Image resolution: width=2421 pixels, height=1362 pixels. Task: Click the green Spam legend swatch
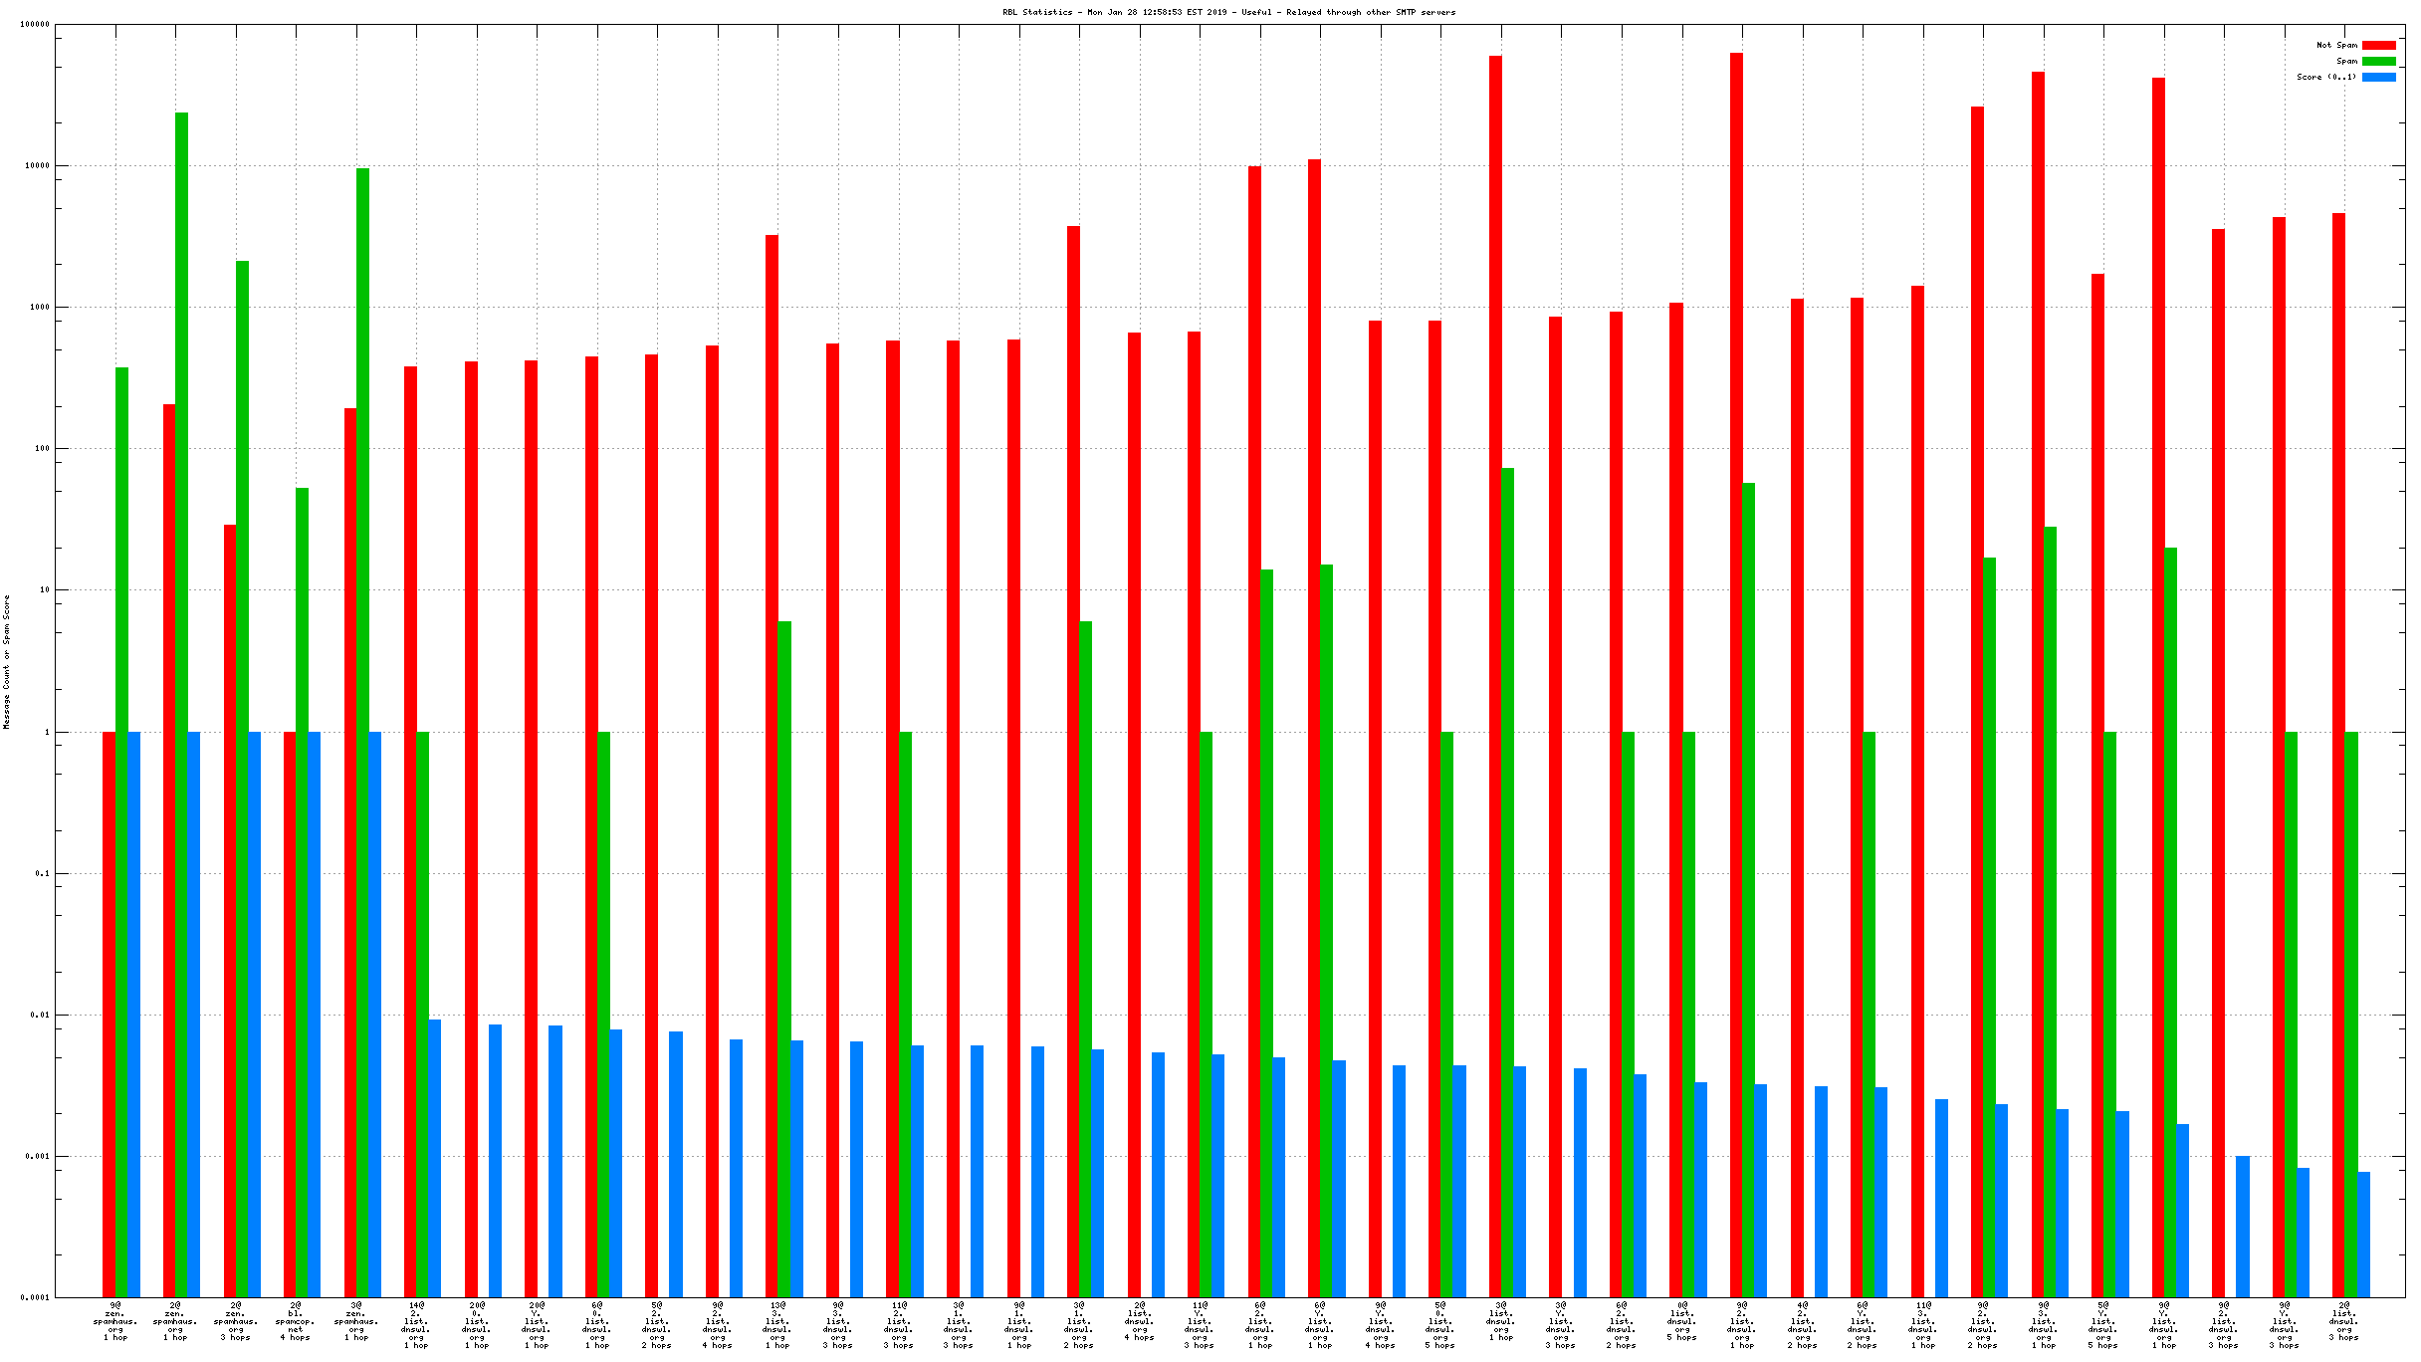(x=2378, y=61)
